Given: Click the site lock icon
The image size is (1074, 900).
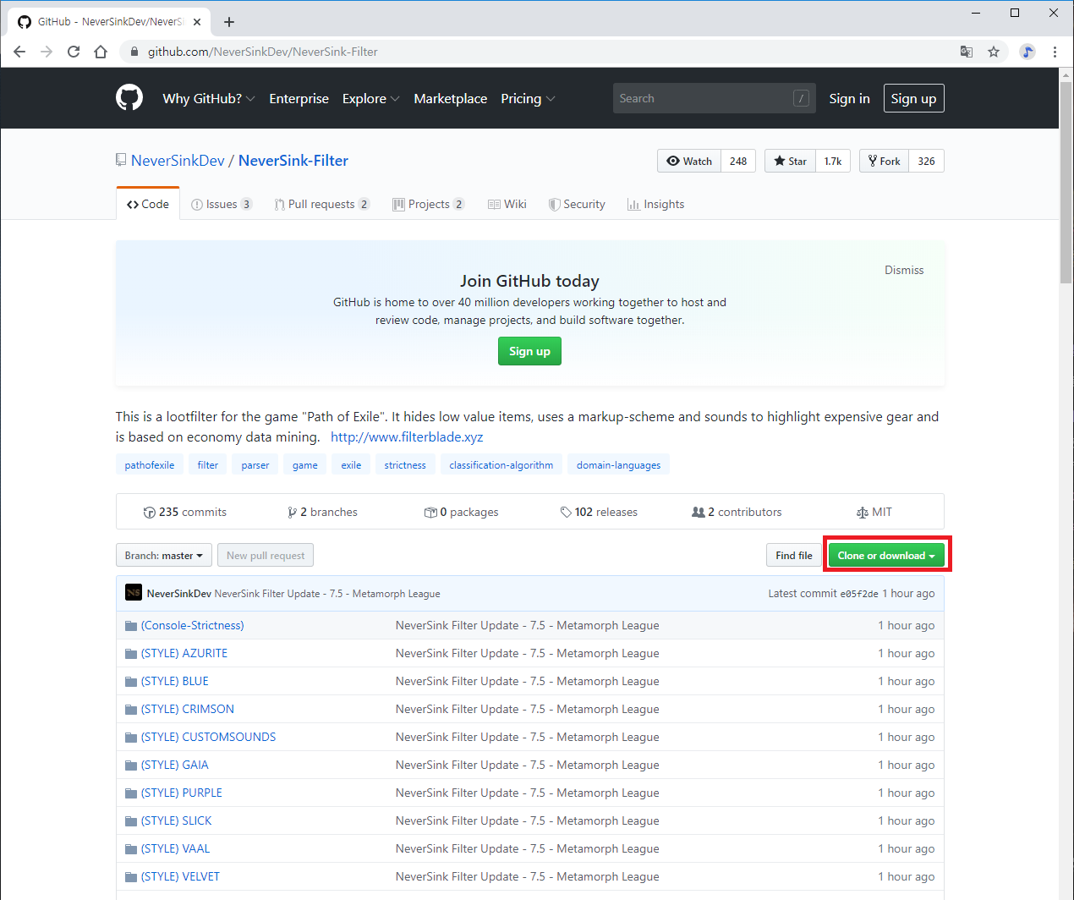Looking at the screenshot, I should [134, 52].
